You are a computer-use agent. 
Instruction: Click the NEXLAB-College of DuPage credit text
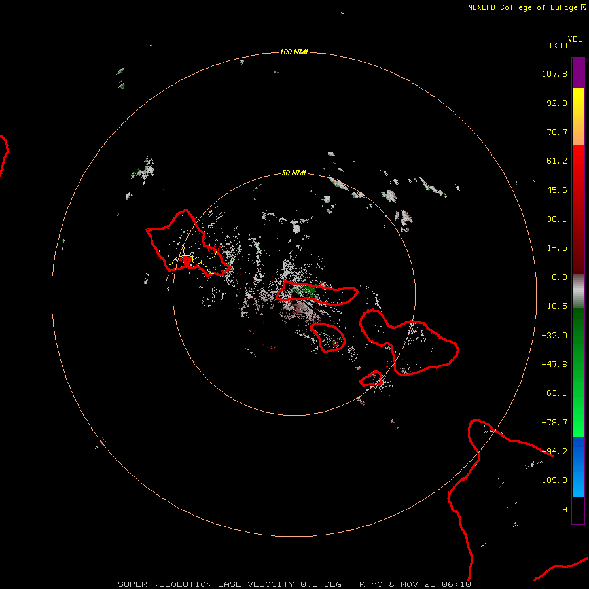pyautogui.click(x=526, y=7)
